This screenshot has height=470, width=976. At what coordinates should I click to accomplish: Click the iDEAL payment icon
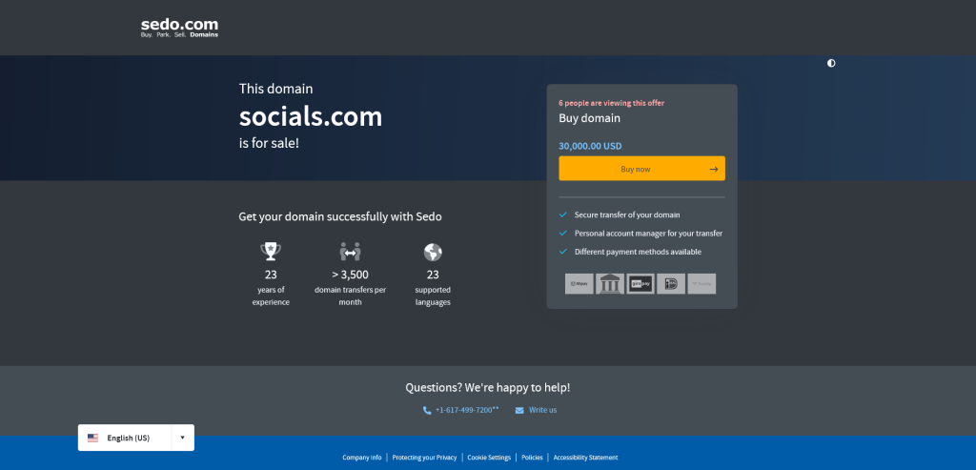671,284
